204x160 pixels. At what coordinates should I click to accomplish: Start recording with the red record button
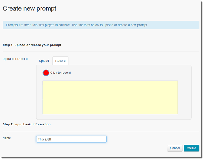[x=46, y=73]
